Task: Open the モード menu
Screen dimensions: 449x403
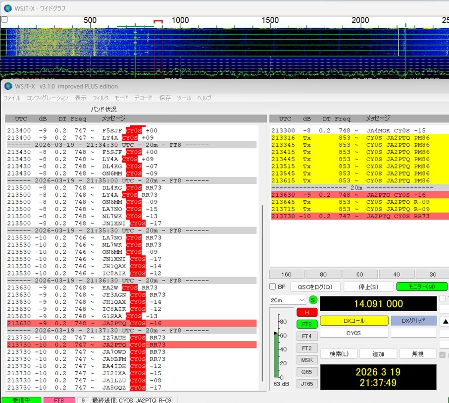Action: 121,98
